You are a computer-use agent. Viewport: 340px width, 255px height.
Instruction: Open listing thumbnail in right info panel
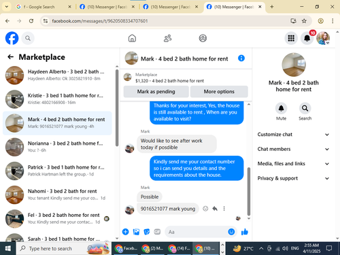[x=294, y=65]
